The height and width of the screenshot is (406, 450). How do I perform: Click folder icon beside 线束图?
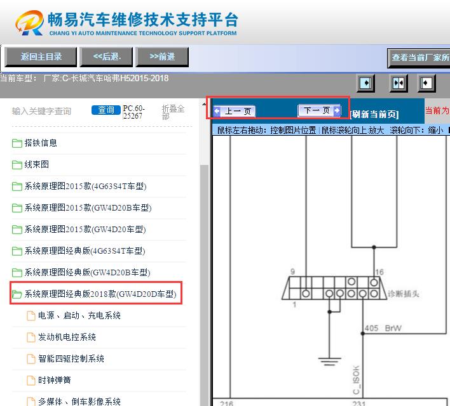17,164
